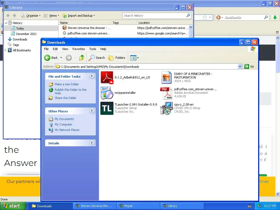Open the Views icon dropdown in Downloads
The width and height of the screenshot is (280, 210).
[134, 58]
